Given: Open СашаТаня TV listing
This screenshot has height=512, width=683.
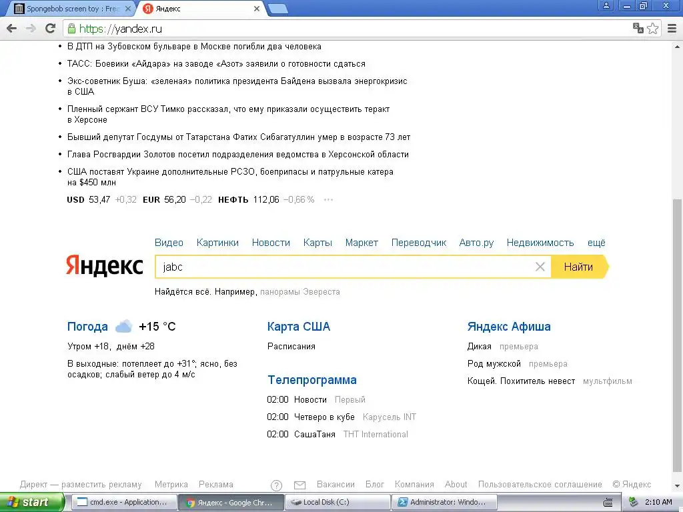Looking at the screenshot, I should (315, 435).
